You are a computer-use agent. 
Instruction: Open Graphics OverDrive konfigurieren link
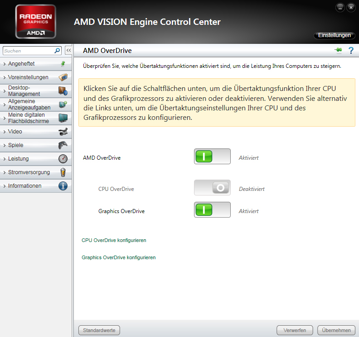coord(119,257)
